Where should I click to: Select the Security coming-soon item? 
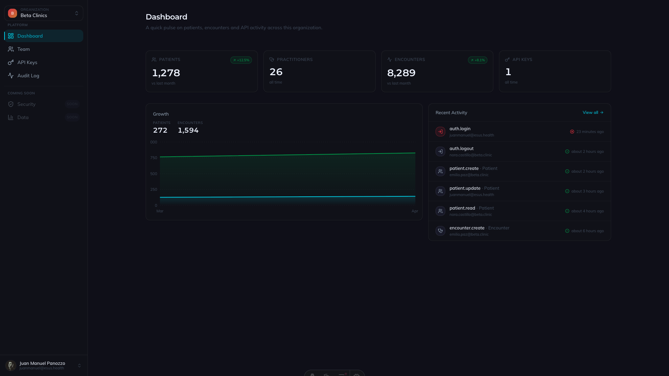click(44, 104)
